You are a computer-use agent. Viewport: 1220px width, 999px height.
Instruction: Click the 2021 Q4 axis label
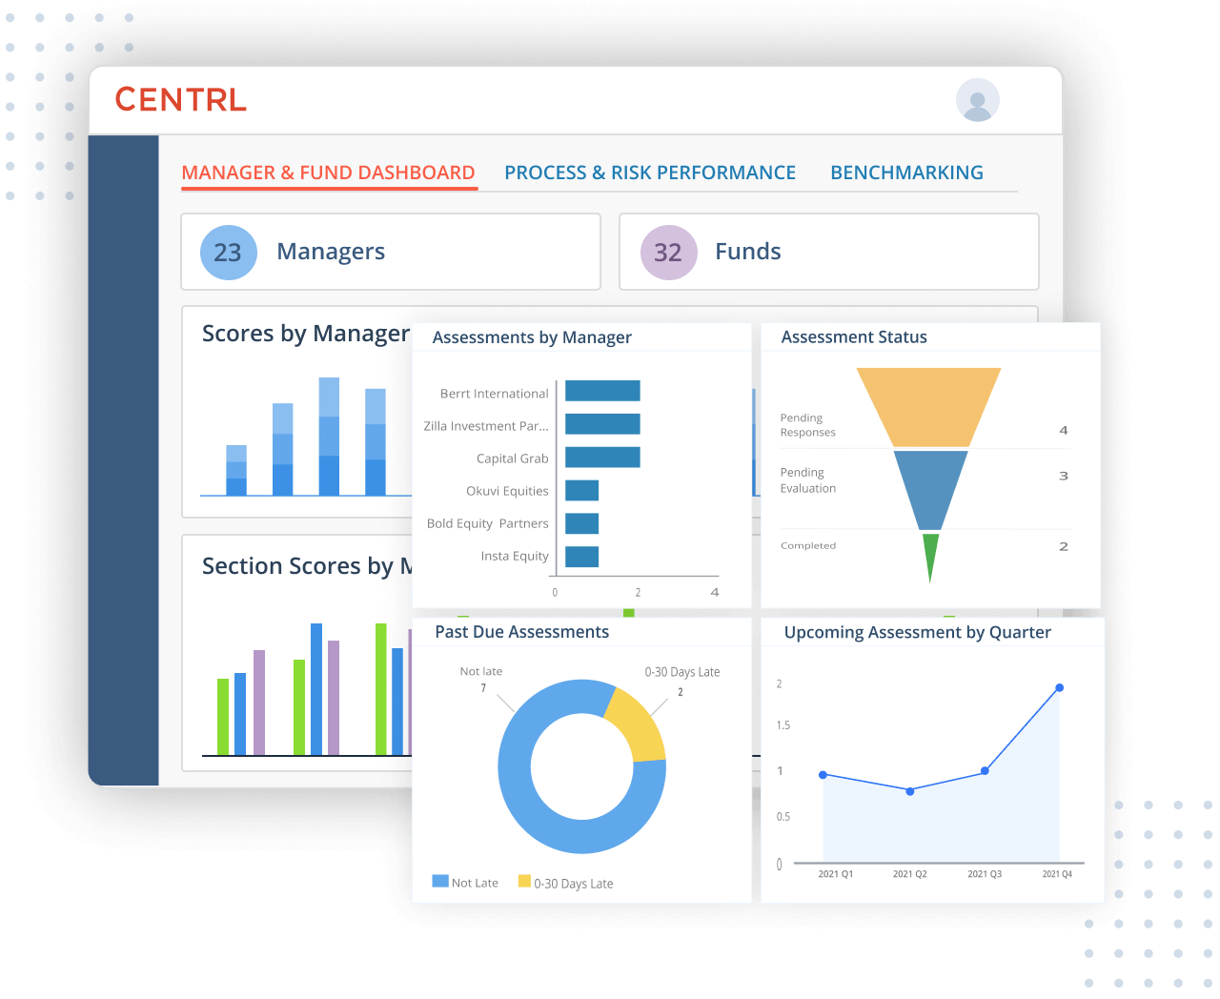(1058, 874)
